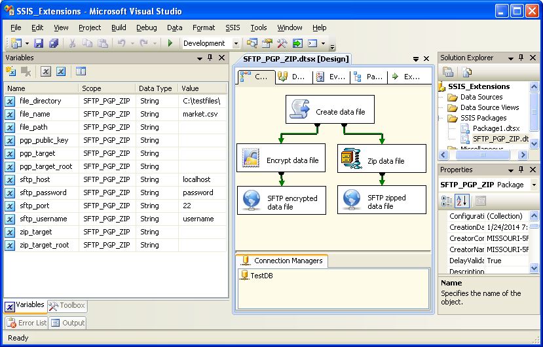The height and width of the screenshot is (347, 543).
Task: Click the Redo arrow icon
Action: (143, 43)
